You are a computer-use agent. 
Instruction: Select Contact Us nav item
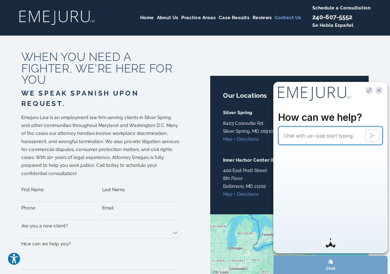point(288,18)
